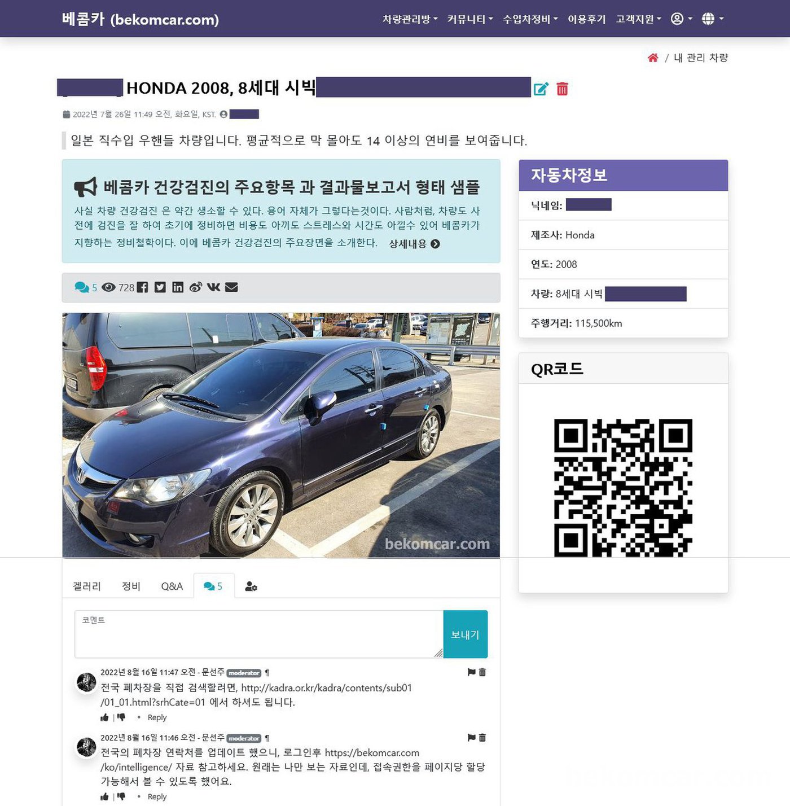
Task: Click the 베콤카 (bekomcar.com) site logo
Action: click(x=140, y=19)
